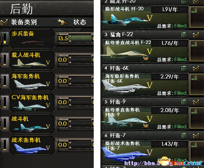The height and width of the screenshot is (168, 204).
Task: Click the 状态 column header
Action: [80, 22]
